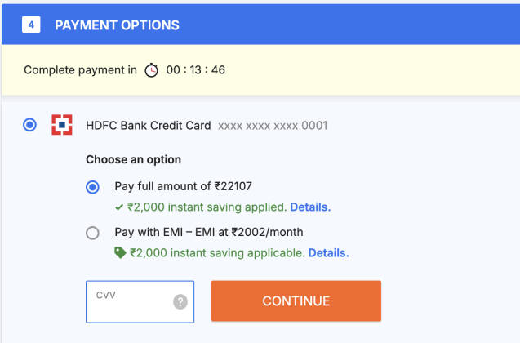Screen dimensions: 520x343
Task: Click the step number 4 badge
Action: 31,24
